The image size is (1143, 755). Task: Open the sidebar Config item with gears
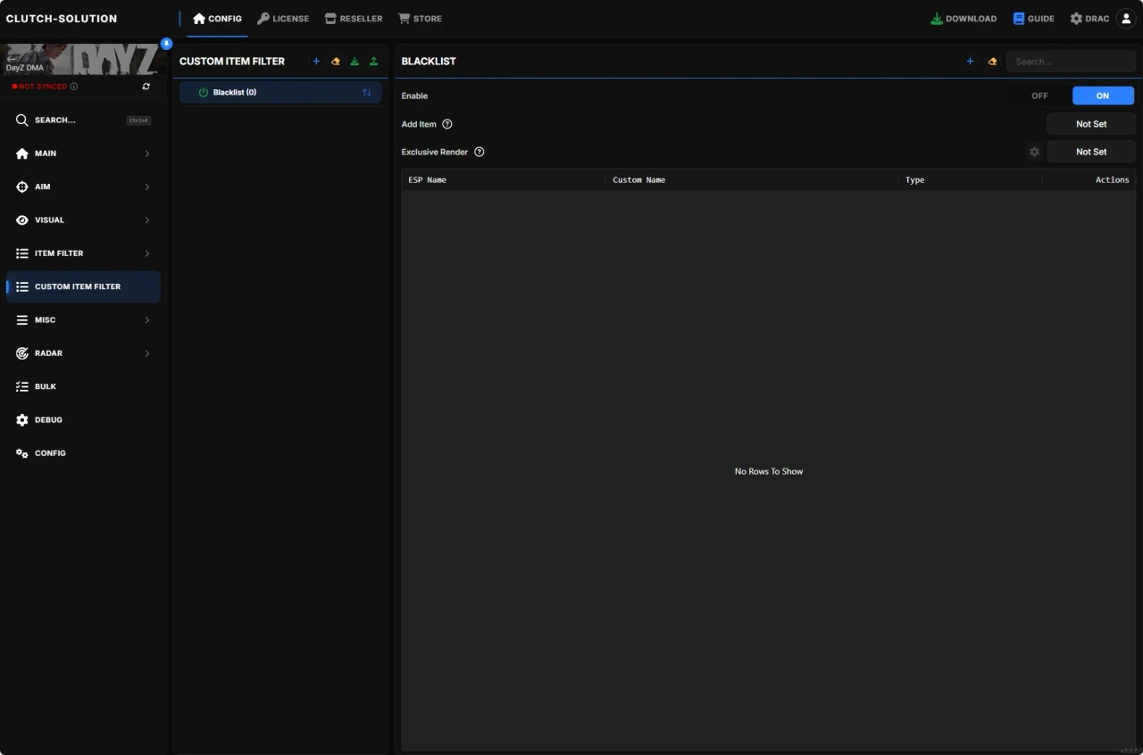[83, 453]
